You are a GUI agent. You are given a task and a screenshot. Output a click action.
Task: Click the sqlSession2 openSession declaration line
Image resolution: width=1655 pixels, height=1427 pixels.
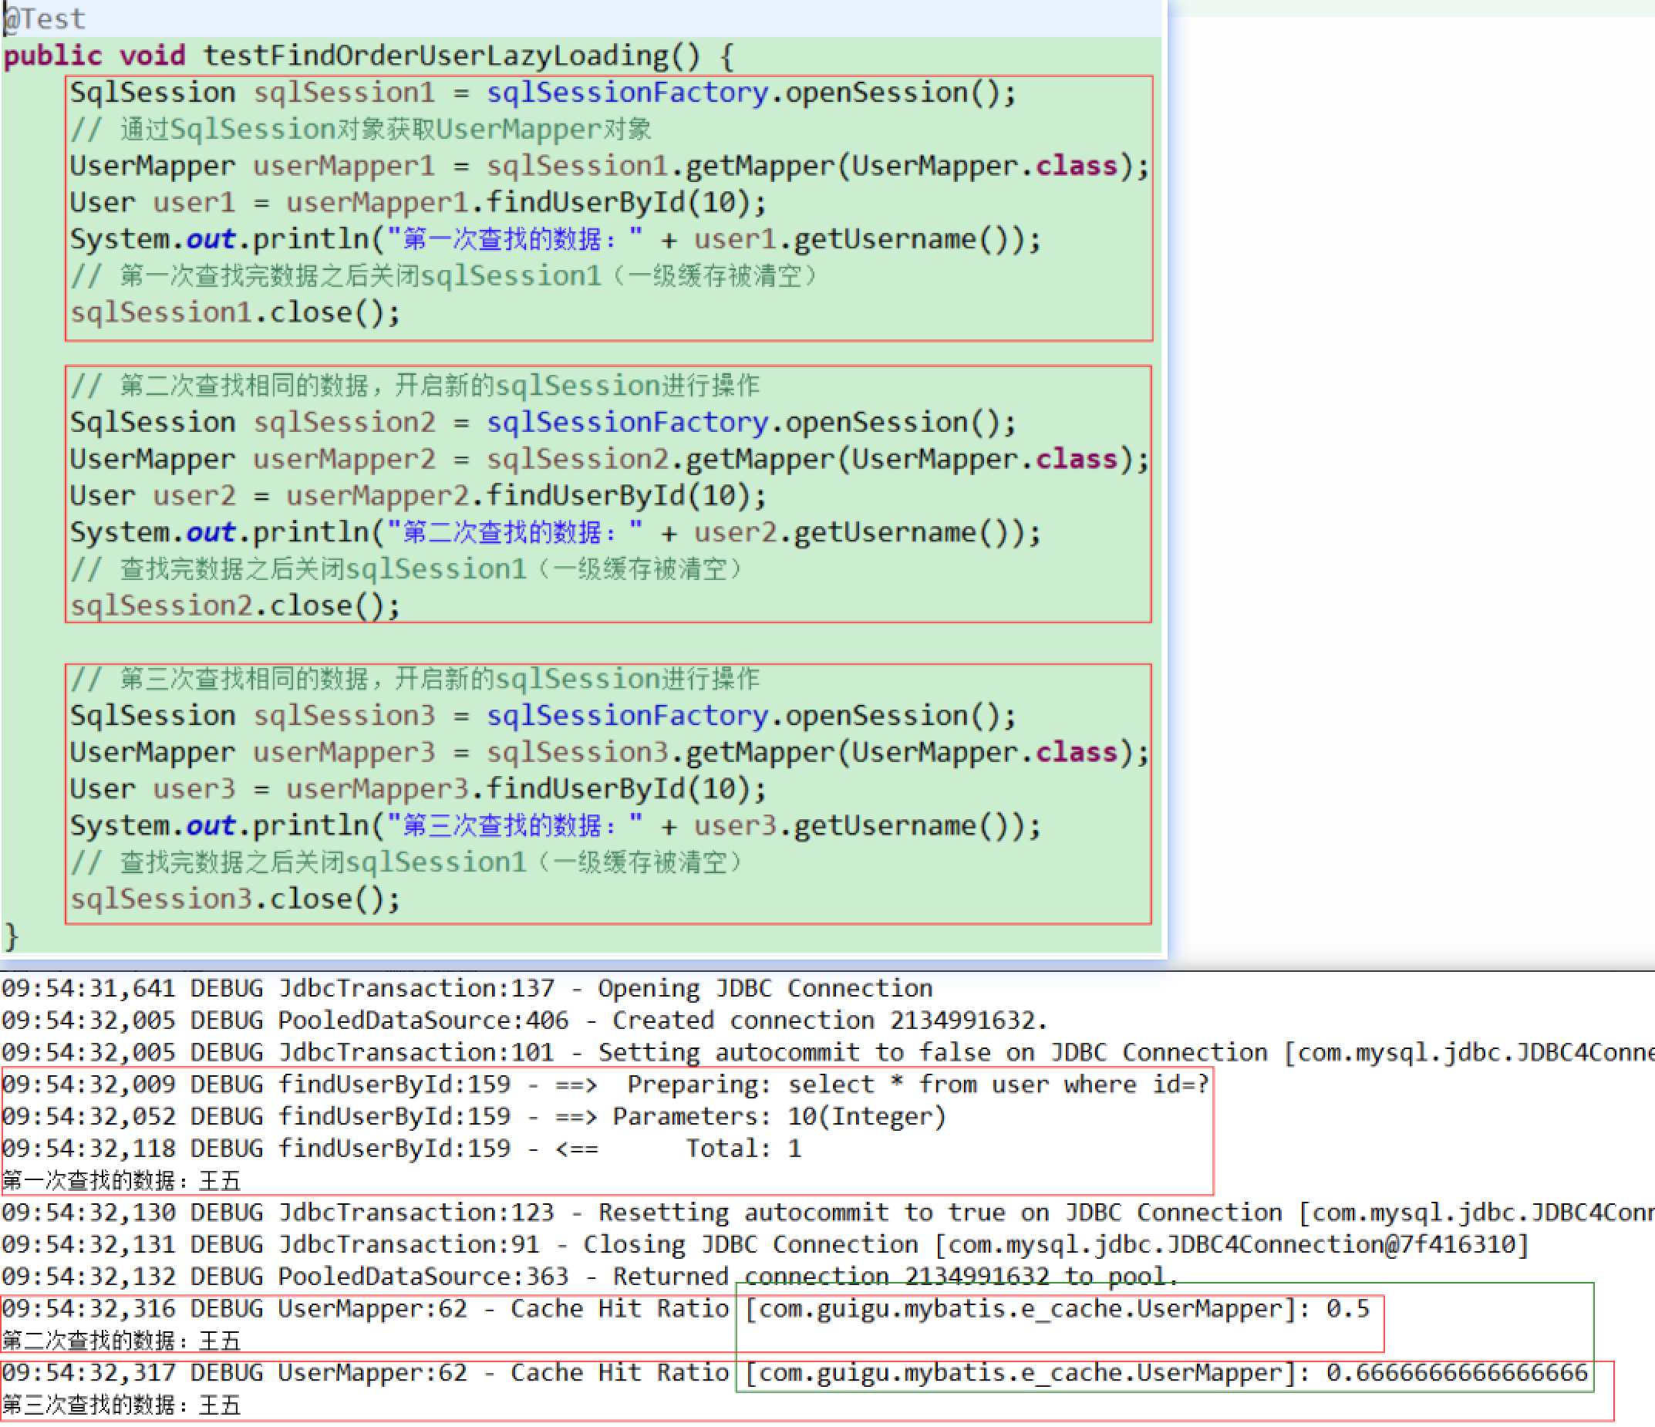[x=542, y=423]
